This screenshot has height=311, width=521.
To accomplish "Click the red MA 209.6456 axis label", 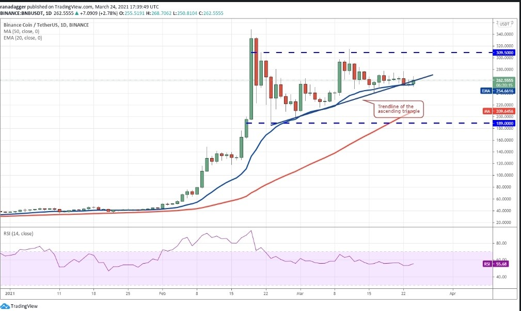I will click(x=498, y=111).
